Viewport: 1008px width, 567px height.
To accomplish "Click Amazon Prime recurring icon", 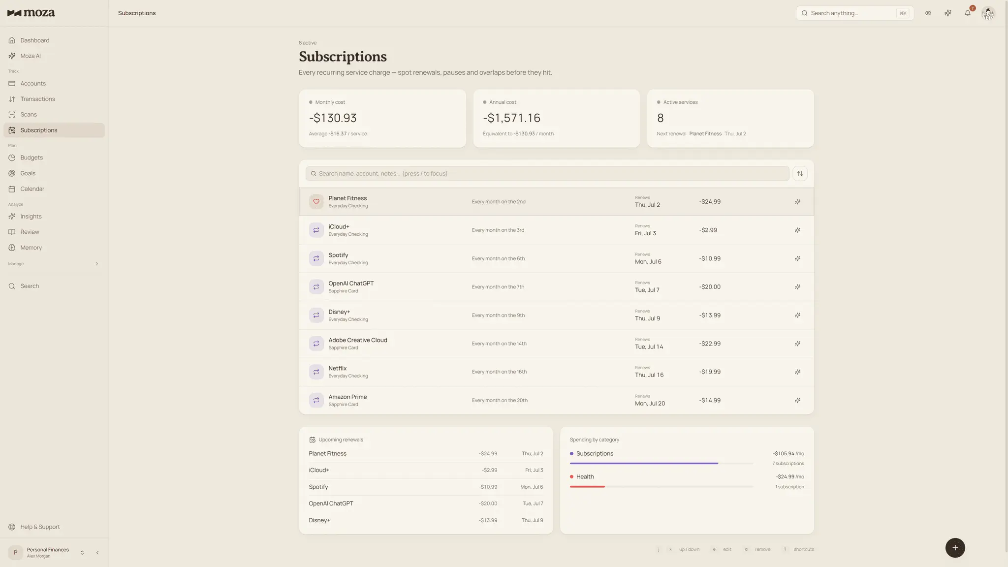I will (316, 401).
